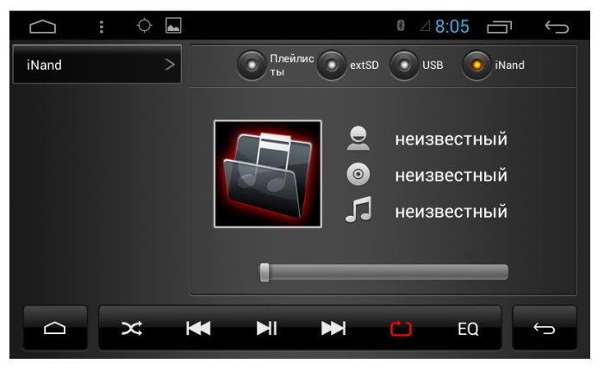Open recent apps from top bar

[499, 27]
